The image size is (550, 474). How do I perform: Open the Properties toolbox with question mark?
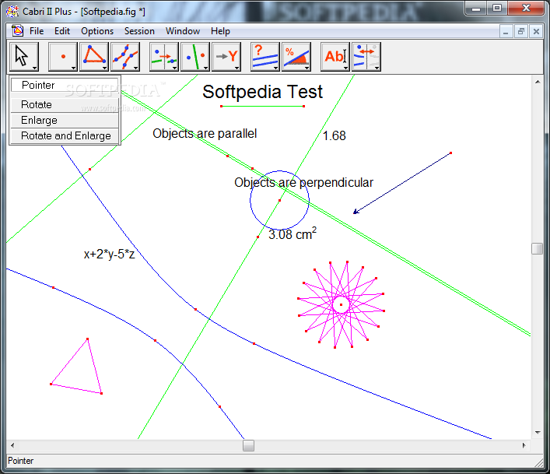[265, 57]
